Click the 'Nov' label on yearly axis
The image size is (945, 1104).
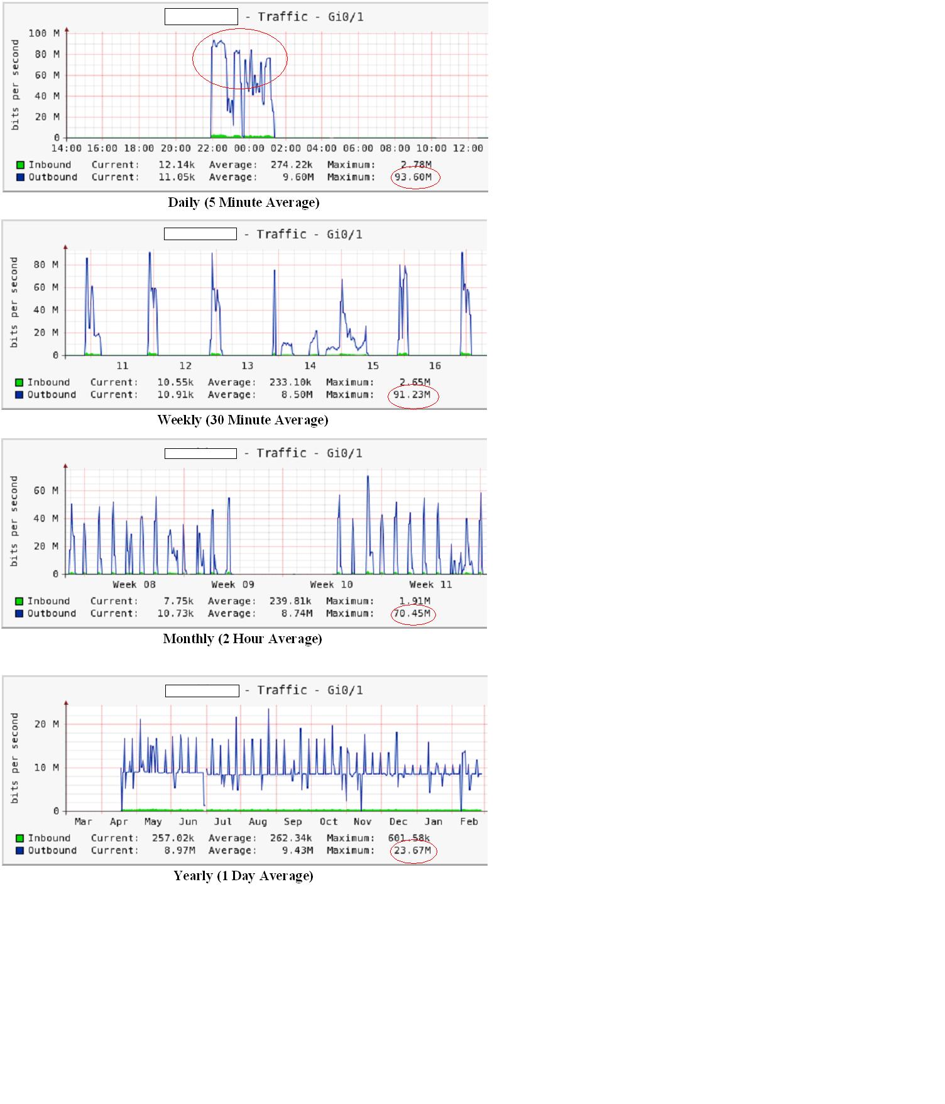363,822
